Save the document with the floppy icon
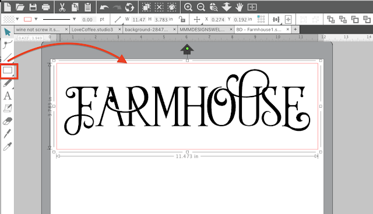The height and width of the screenshot is (214, 373). [33, 7]
